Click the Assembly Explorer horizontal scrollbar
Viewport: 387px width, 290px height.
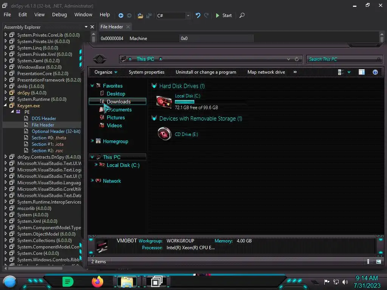pos(35,268)
